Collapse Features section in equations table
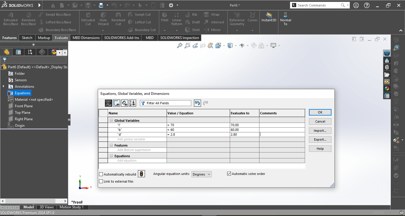The width and height of the screenshot is (405, 216). [111, 145]
